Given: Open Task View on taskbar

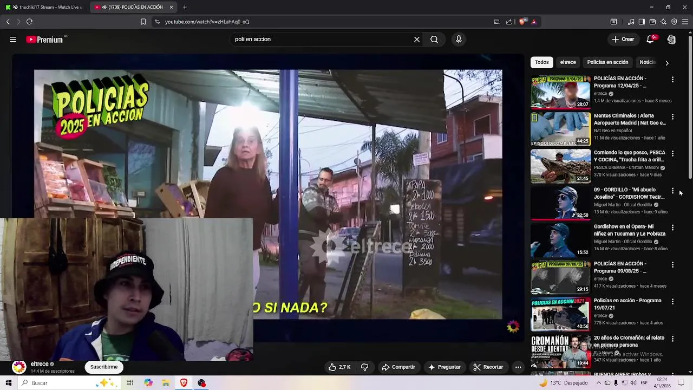Looking at the screenshot, I should click(x=130, y=383).
